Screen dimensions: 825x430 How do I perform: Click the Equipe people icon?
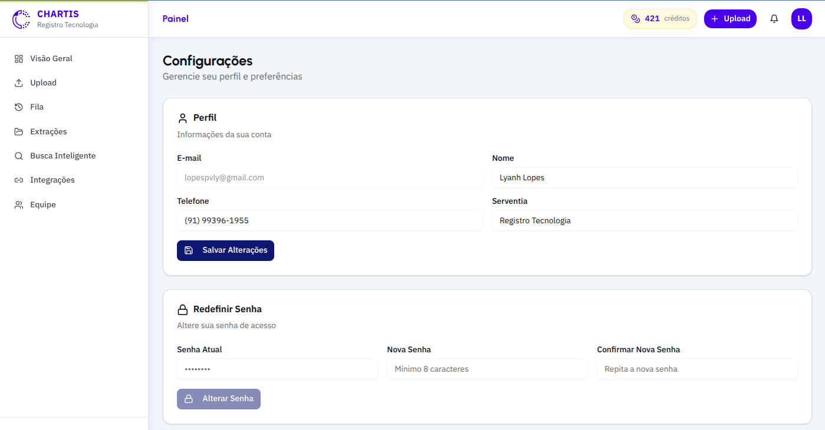[19, 205]
